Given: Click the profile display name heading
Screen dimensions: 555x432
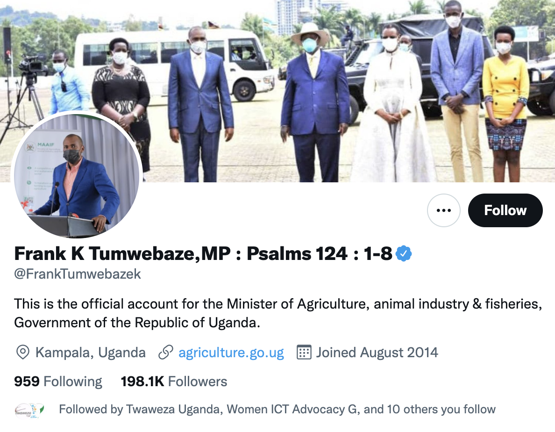Looking at the screenshot, I should tap(203, 253).
